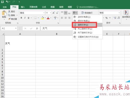Viewport: 130px width, 98px height.
Task: Click the phonetic guide 文 icon
Action: point(55,18)
